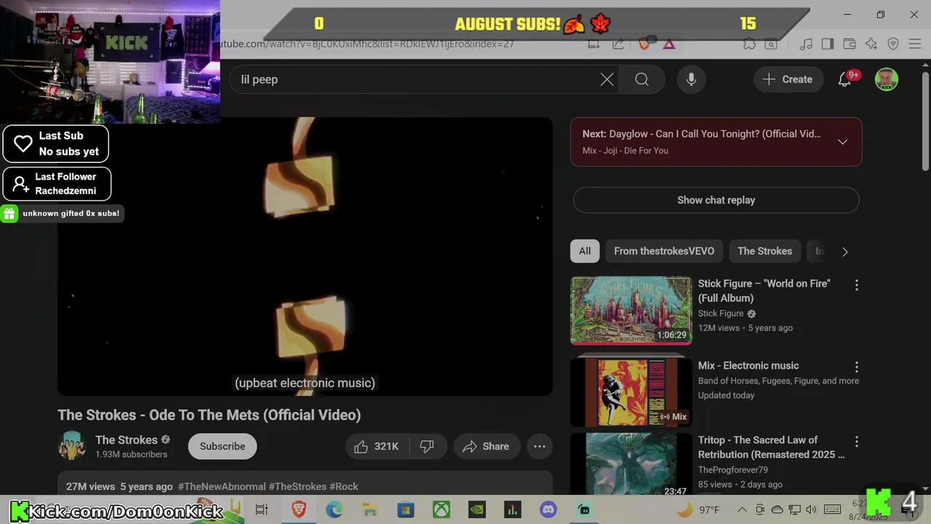Toggle the browser sidebar panel icon

coord(827,44)
